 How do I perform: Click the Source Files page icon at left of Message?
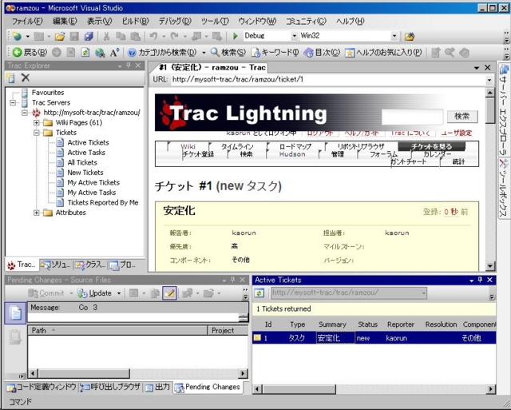pos(15,313)
